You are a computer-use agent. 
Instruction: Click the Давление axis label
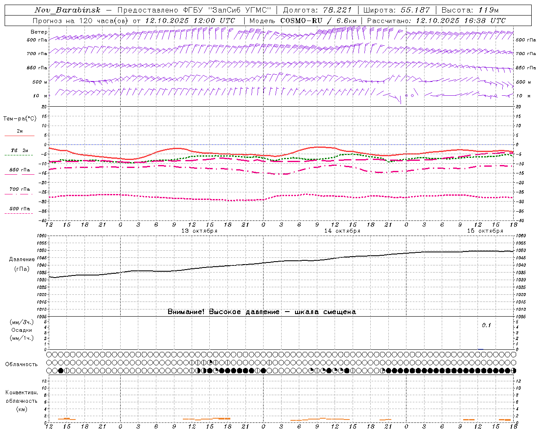[x=22, y=260]
